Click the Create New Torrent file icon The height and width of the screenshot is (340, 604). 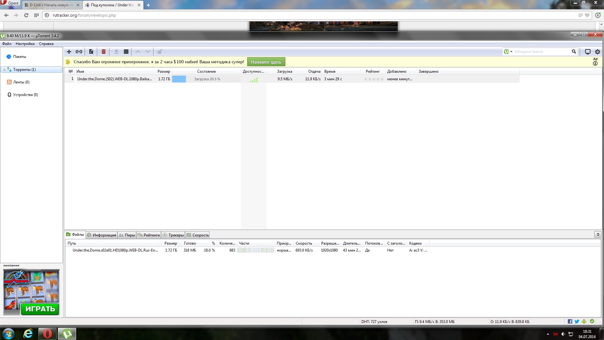(91, 52)
